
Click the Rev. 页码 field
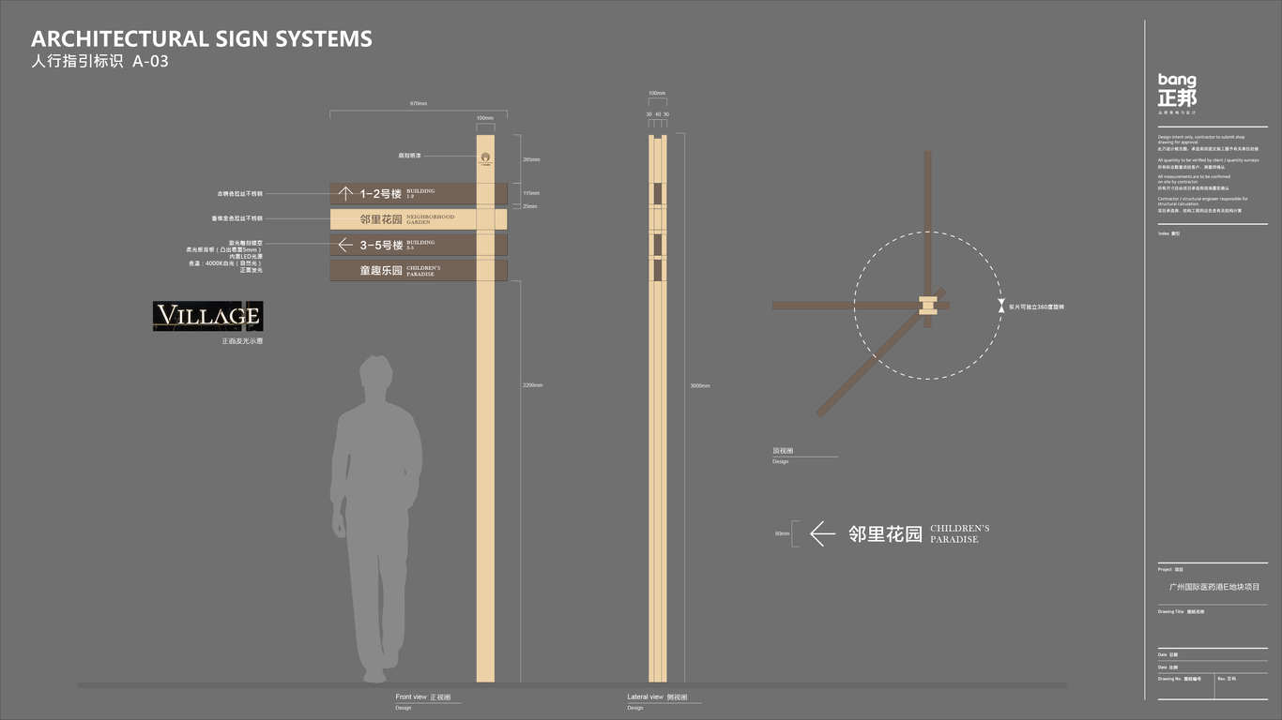(x=1227, y=678)
